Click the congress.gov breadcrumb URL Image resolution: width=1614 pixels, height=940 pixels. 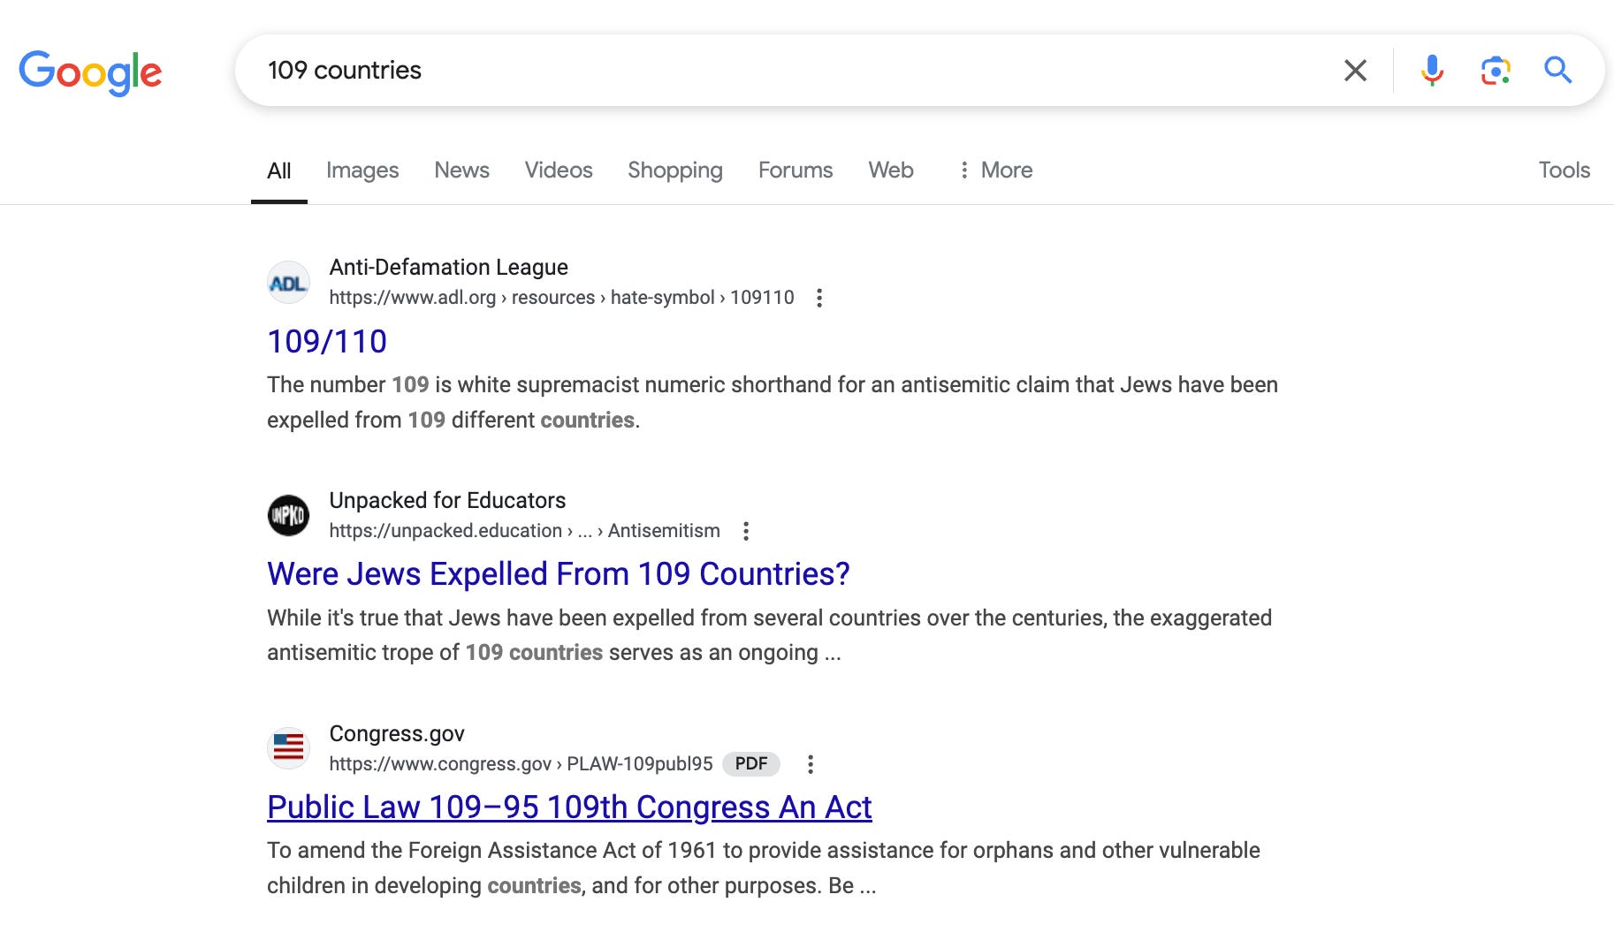coord(521,764)
